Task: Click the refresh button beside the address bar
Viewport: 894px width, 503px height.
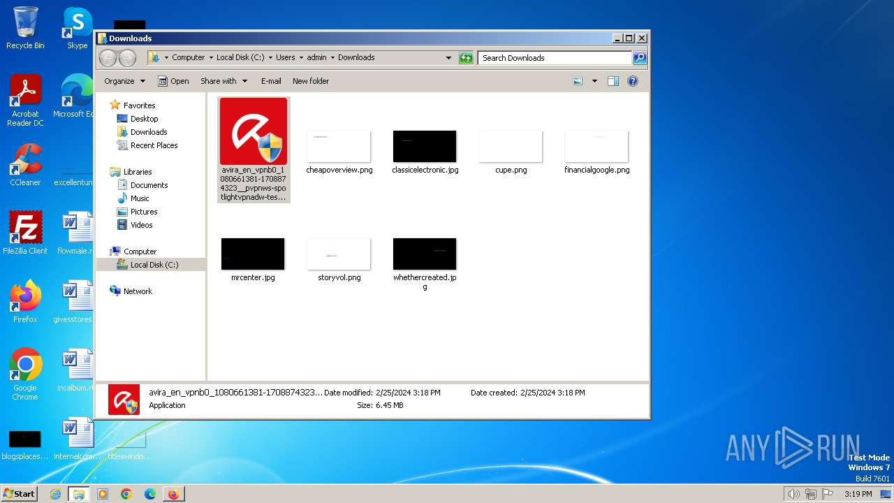Action: [466, 58]
